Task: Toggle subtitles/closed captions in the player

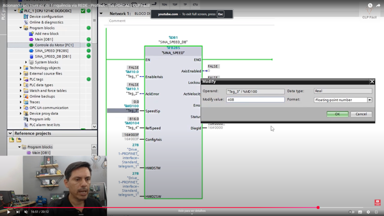Action: [x=360, y=212]
